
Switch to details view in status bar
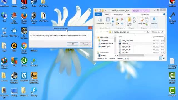161,58
